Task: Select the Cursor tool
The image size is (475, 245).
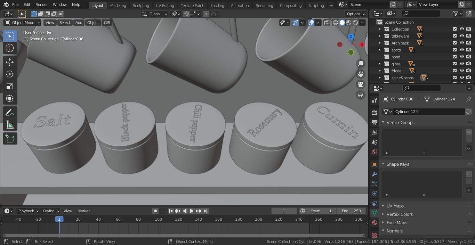Action: 10,48
